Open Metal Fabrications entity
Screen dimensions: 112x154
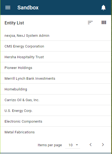point(56,132)
